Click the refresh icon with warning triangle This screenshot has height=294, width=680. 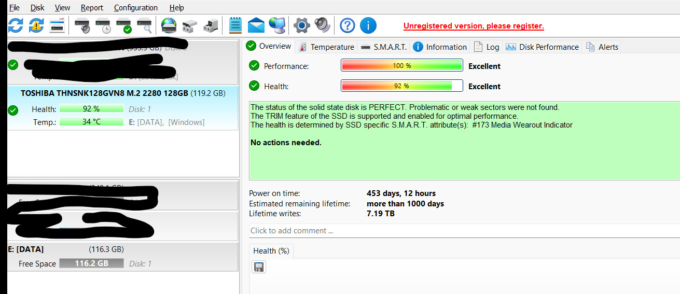tap(36, 25)
